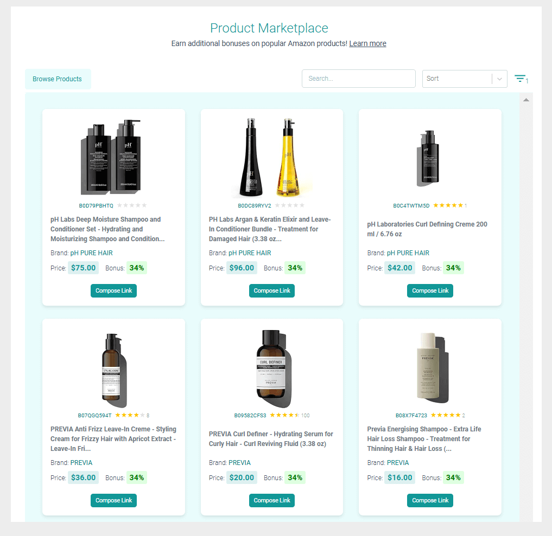Screen dimensions: 552x536
Task: Click the $42.00 price value
Action: [400, 268]
